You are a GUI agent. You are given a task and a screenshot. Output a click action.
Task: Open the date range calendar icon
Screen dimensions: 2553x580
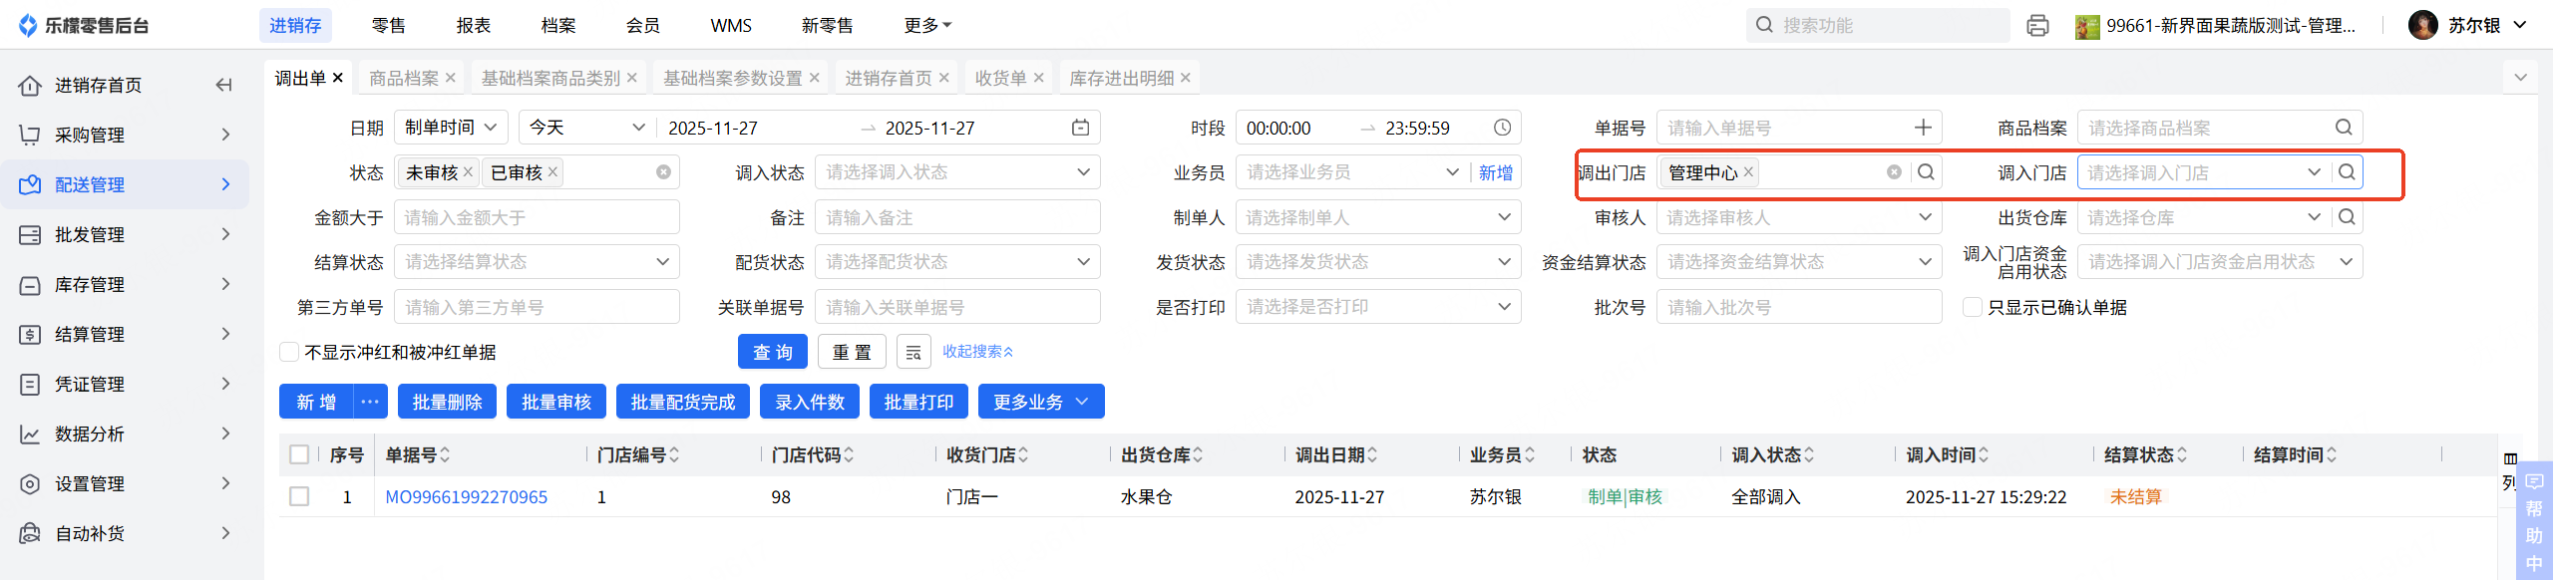click(x=1080, y=128)
